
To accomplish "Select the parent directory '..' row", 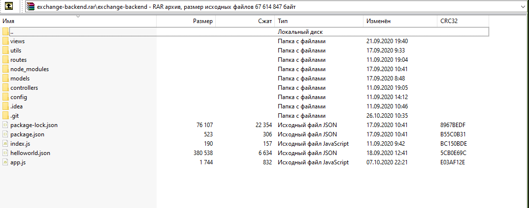I will (12, 32).
